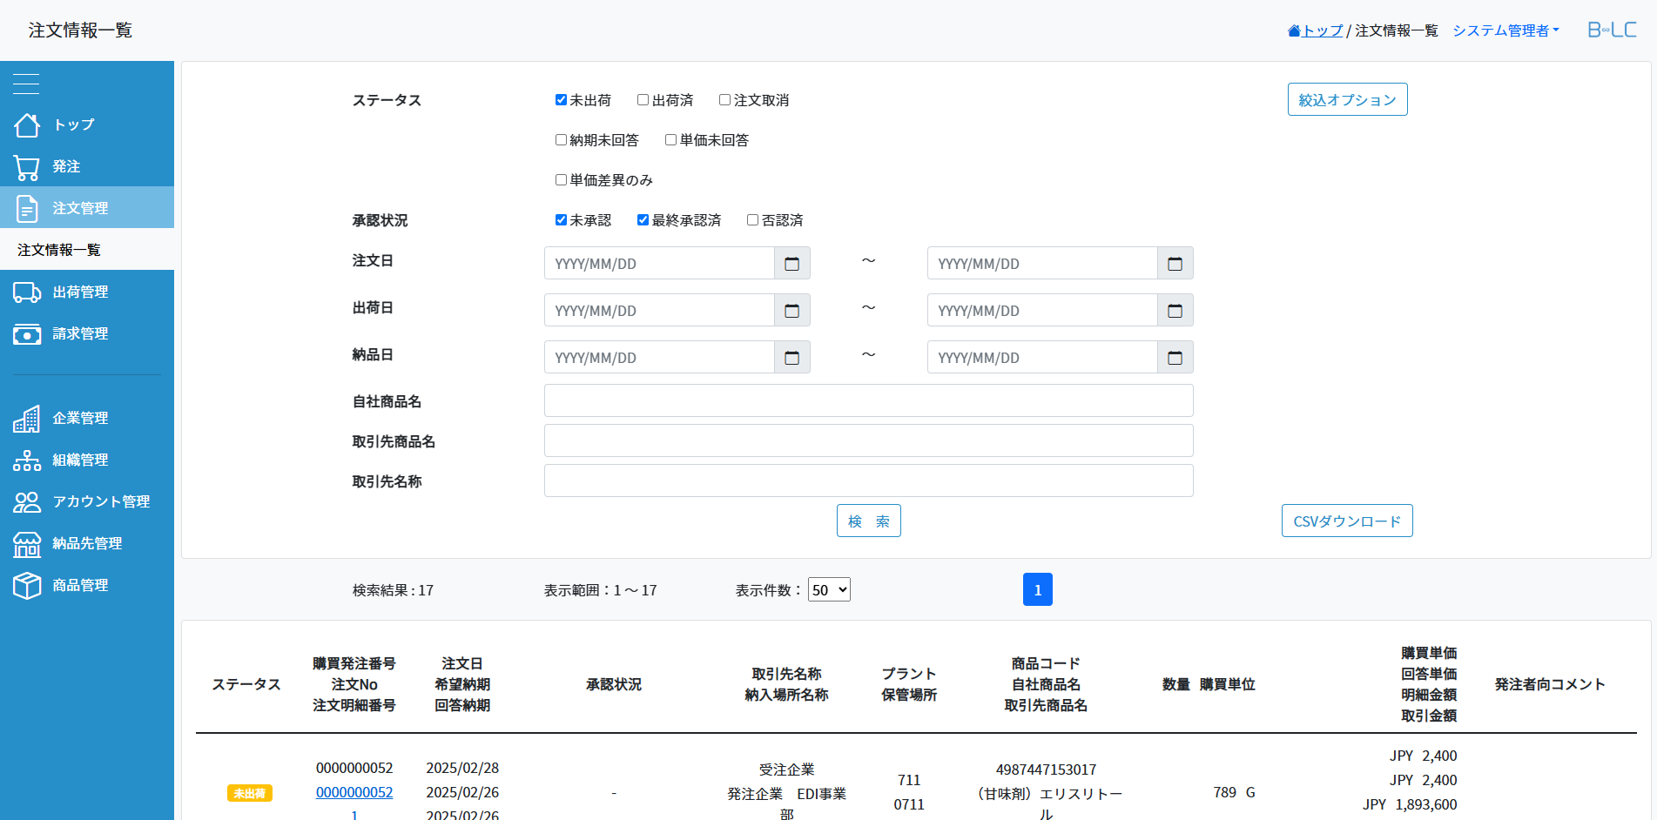
Task: Click the hamburger menu icon in sidebar
Action: 26,84
